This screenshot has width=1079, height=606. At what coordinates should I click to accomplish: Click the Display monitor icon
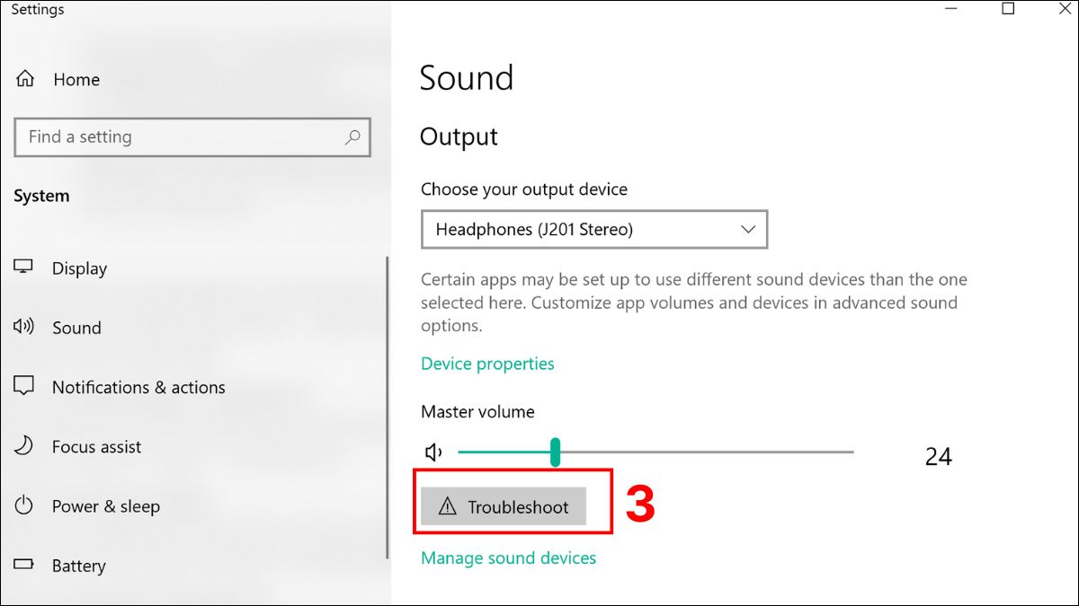tap(23, 268)
